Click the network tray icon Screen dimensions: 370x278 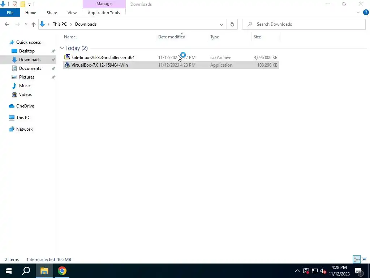(315, 271)
